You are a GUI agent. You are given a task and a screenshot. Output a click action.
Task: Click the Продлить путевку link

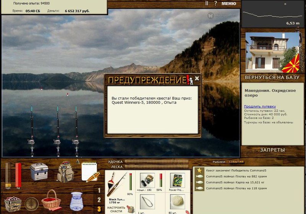click(260, 106)
